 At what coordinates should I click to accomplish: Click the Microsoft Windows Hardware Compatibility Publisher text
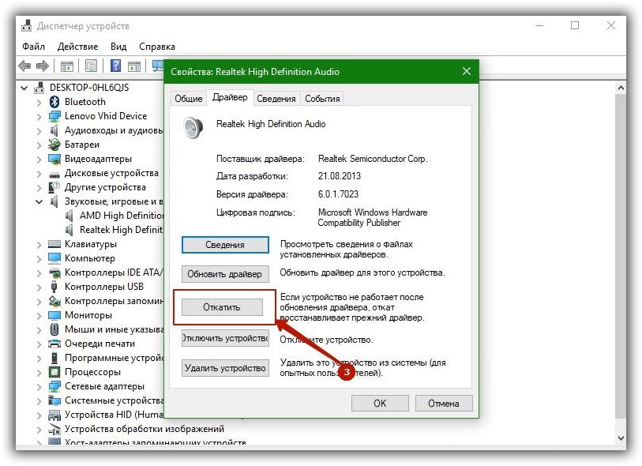(x=373, y=217)
